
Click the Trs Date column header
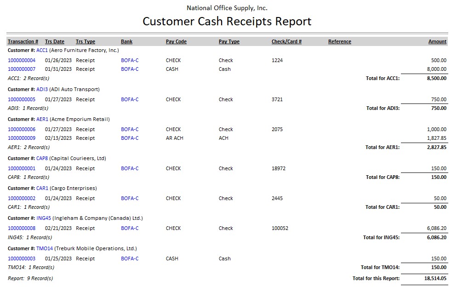pyautogui.click(x=55, y=41)
